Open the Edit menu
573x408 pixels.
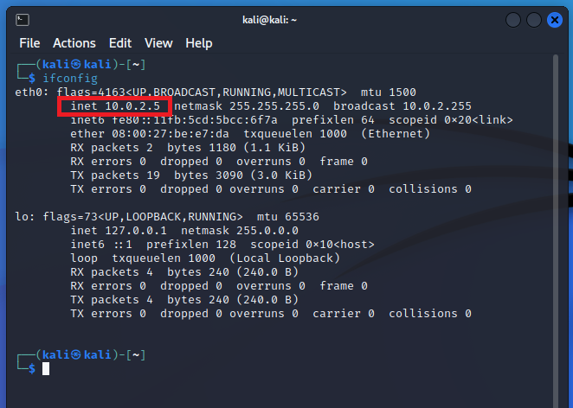(x=120, y=43)
